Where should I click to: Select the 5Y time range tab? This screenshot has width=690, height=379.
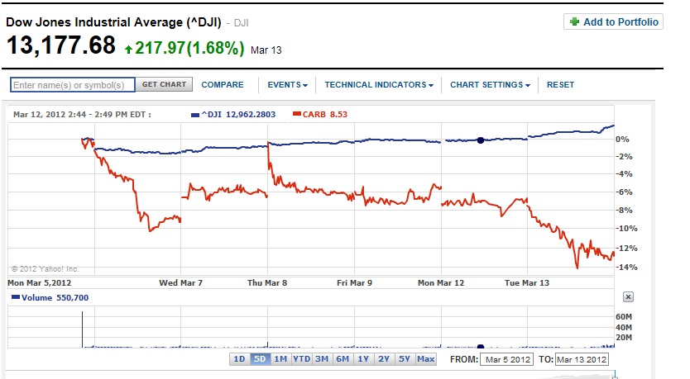click(405, 359)
